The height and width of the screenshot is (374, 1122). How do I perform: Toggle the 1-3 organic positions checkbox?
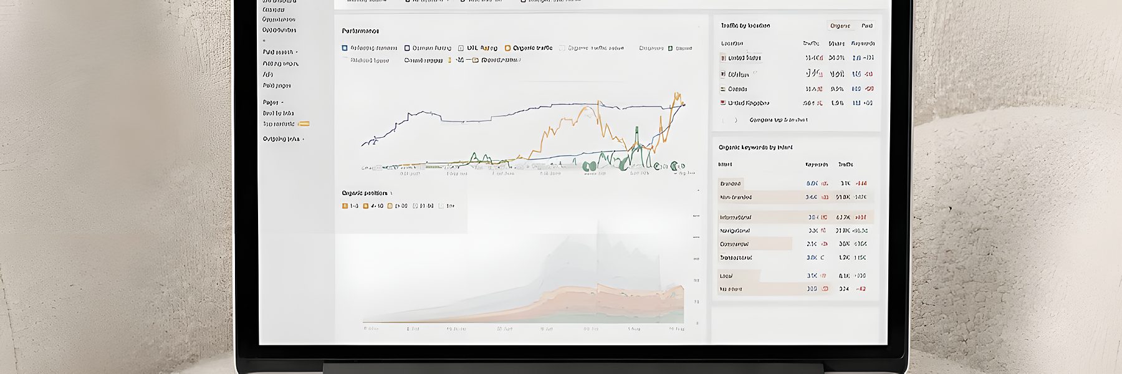(x=345, y=206)
